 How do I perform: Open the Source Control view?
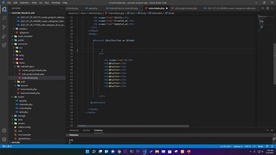click(x=4, y=27)
